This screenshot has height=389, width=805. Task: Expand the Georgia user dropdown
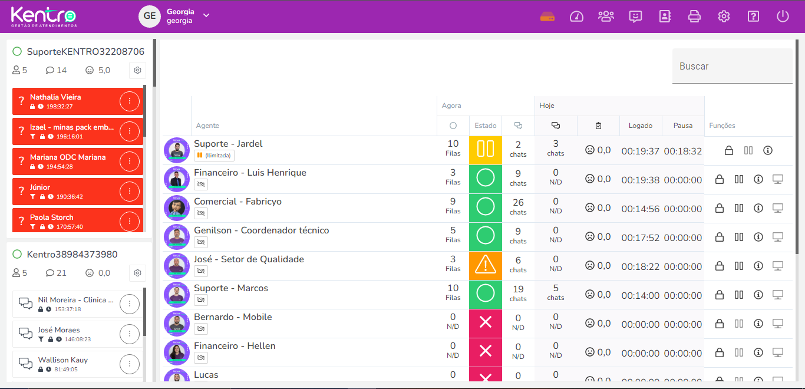(206, 15)
